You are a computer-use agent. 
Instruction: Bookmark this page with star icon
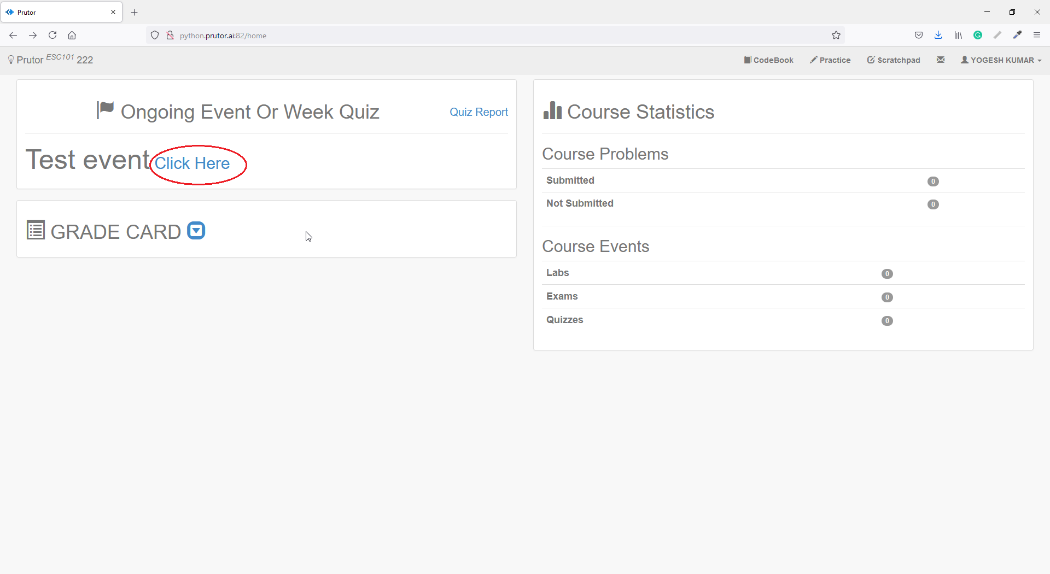(836, 36)
